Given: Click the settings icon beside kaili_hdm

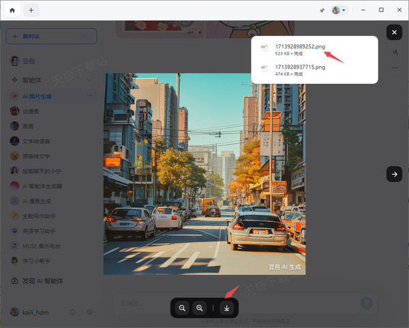Looking at the screenshot, I should click(x=89, y=312).
